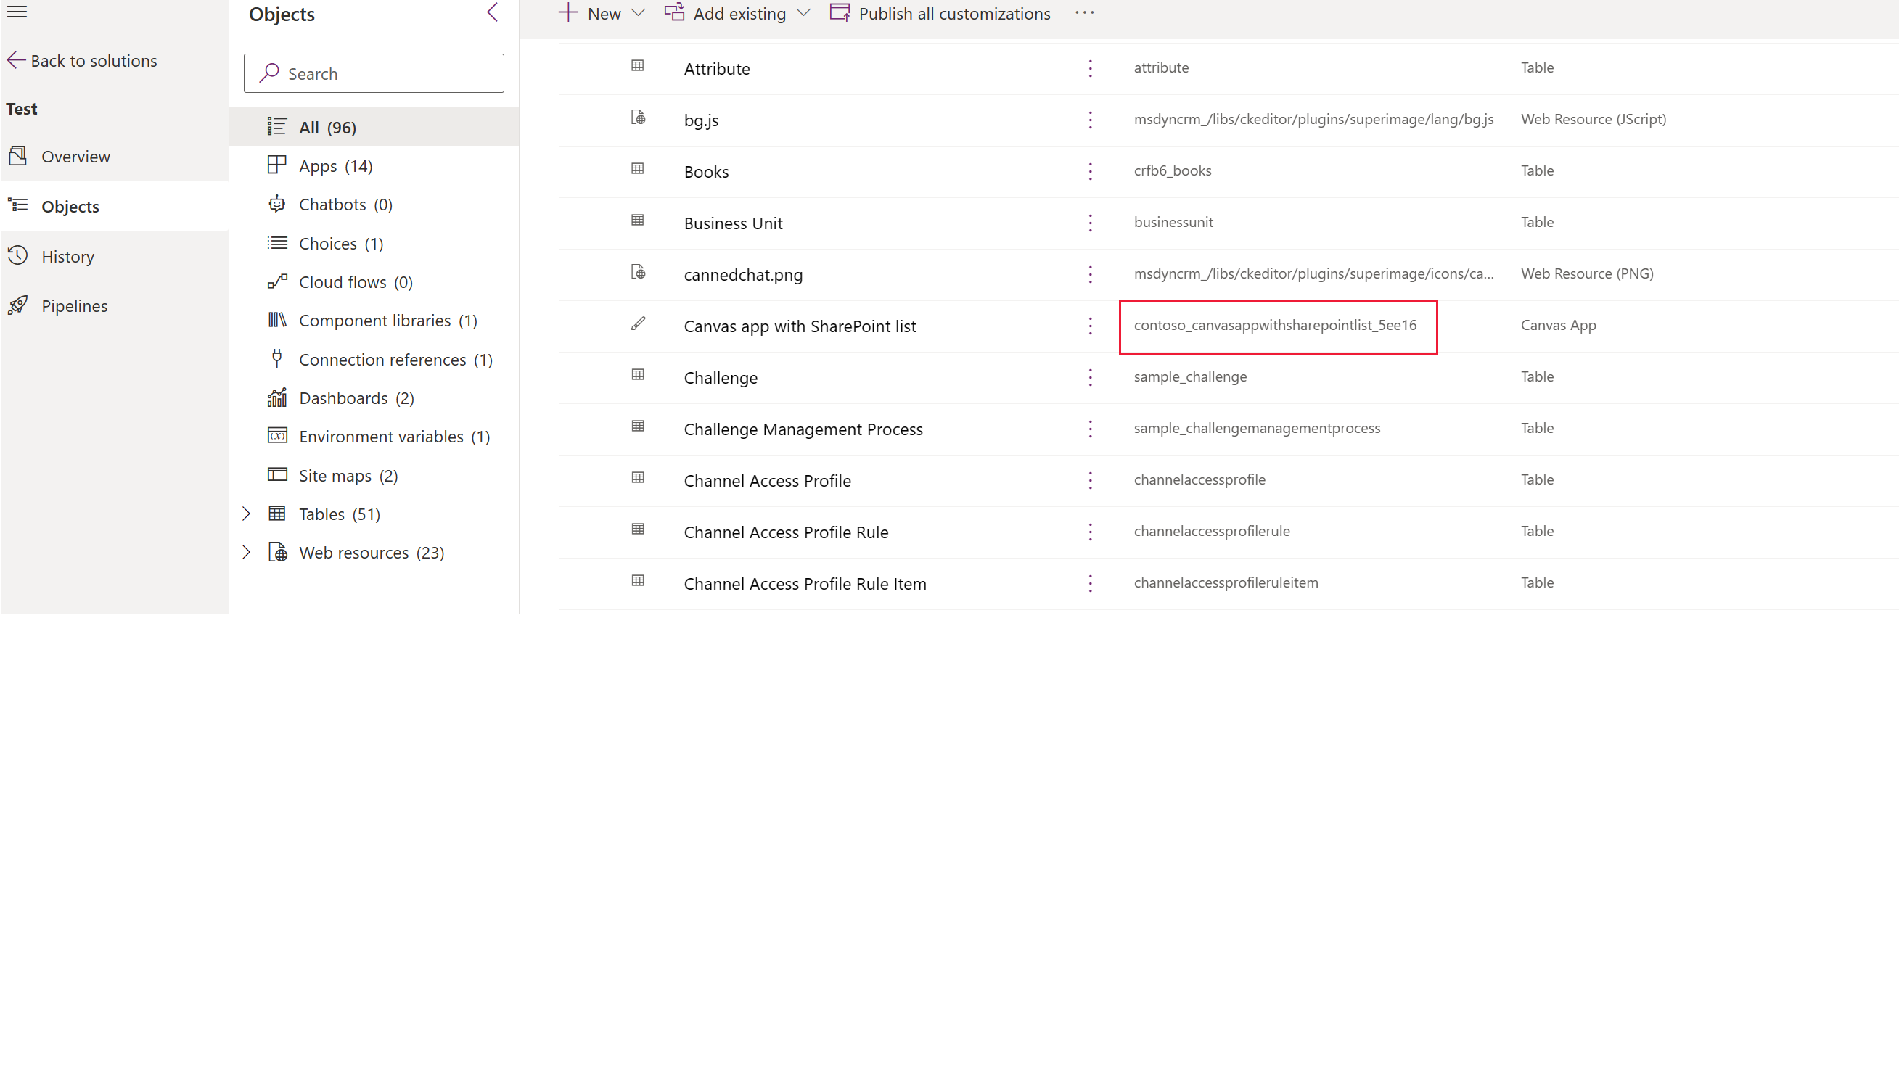1899x1088 pixels.
Task: Open the History page
Action: [x=67, y=256]
